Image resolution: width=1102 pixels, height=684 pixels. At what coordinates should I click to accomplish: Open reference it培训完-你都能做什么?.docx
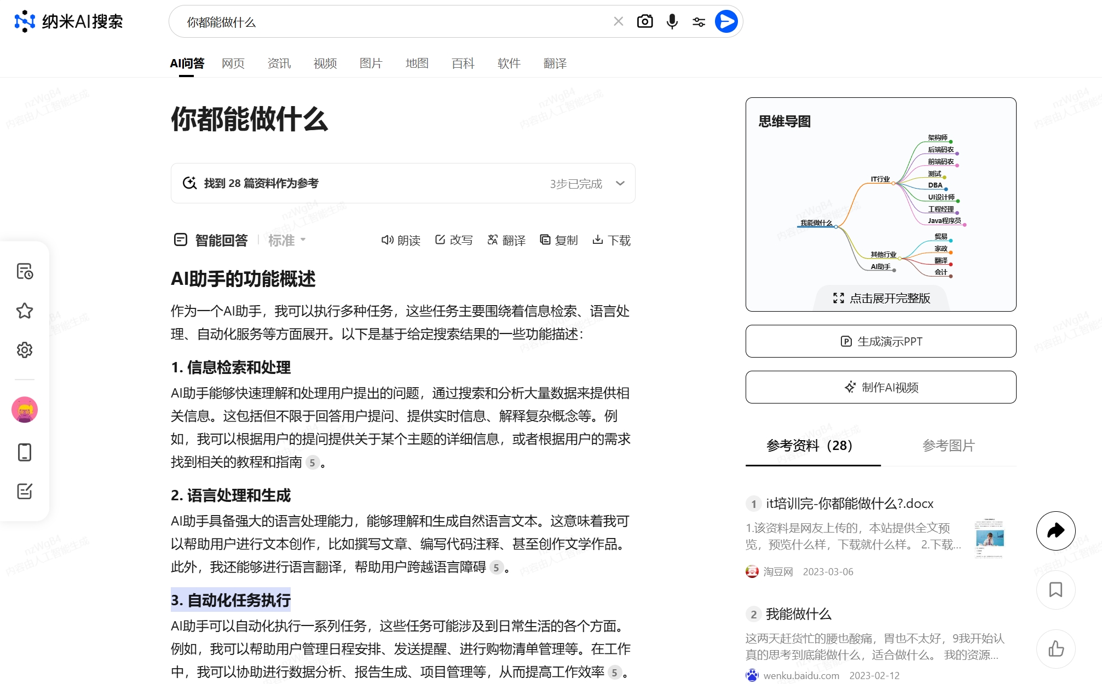850,504
